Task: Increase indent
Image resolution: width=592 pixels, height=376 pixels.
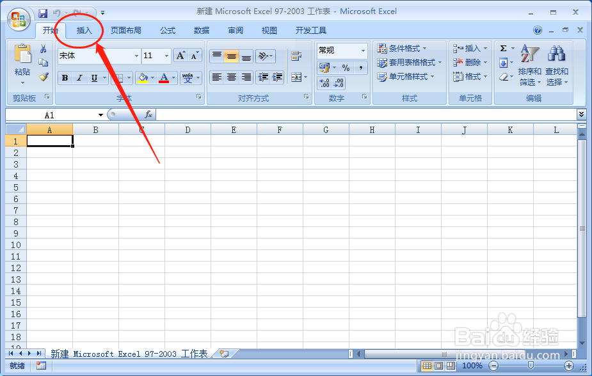Action: point(277,77)
